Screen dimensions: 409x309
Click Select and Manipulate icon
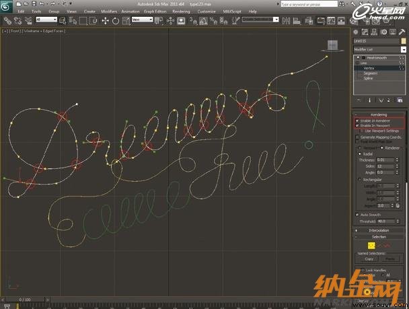tap(170, 21)
